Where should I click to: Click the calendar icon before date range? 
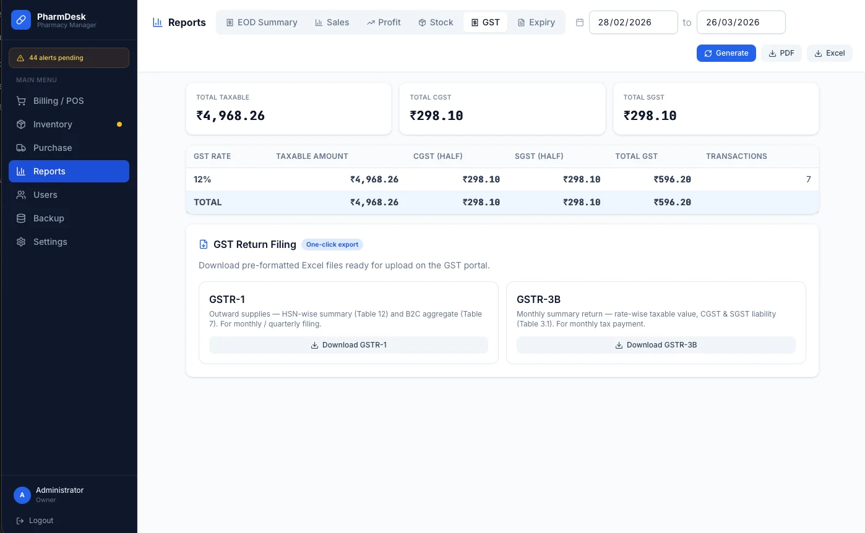tap(580, 22)
